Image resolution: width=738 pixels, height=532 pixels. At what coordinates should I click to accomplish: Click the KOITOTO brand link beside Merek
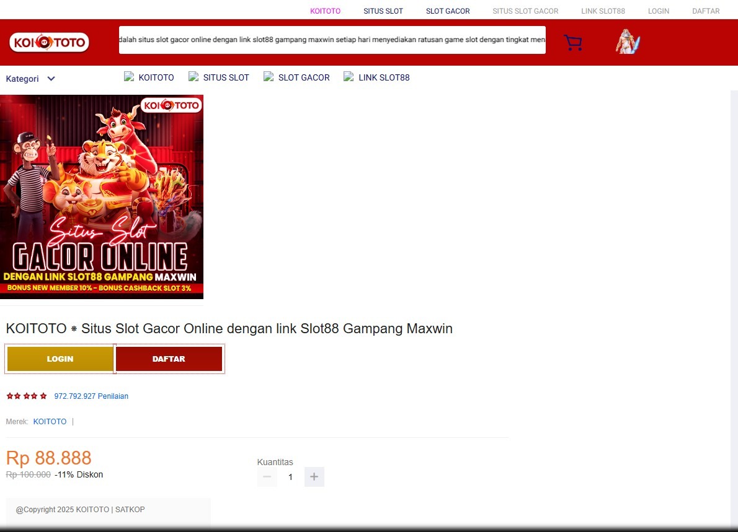point(50,421)
